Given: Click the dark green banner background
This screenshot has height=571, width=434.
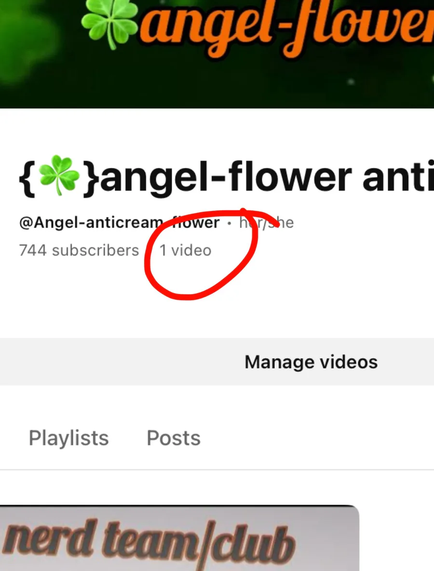Looking at the screenshot, I should coord(217,84).
